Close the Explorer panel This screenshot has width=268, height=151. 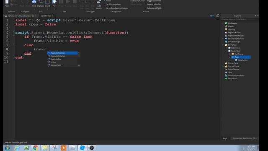258,16
